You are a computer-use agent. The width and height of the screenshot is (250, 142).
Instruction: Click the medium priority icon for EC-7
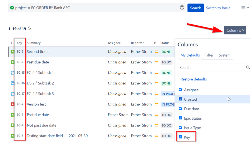(x=156, y=104)
